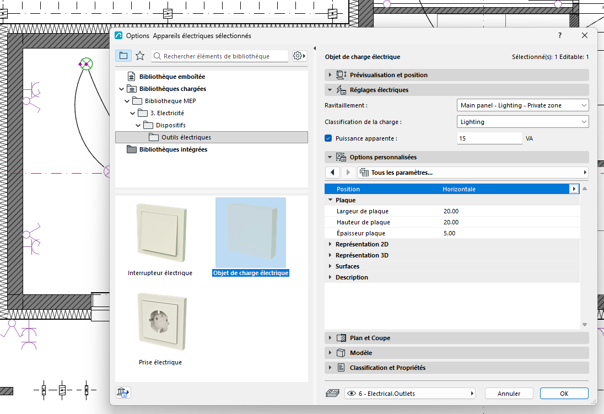Toggle visibility eye of Electrical.Outlets layer
The image size is (604, 414).
pos(351,394)
